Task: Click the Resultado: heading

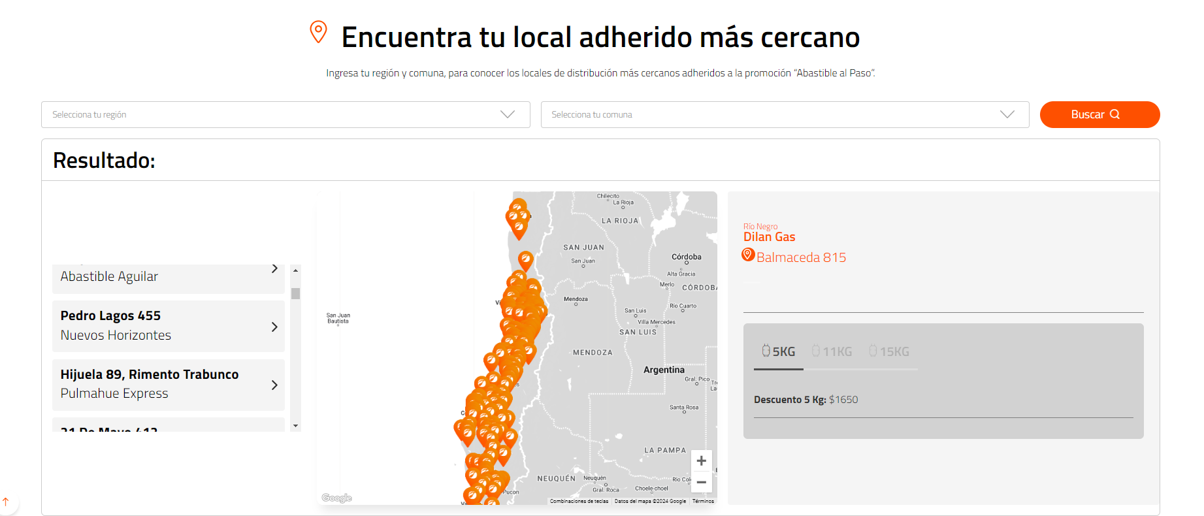Action: [x=104, y=160]
